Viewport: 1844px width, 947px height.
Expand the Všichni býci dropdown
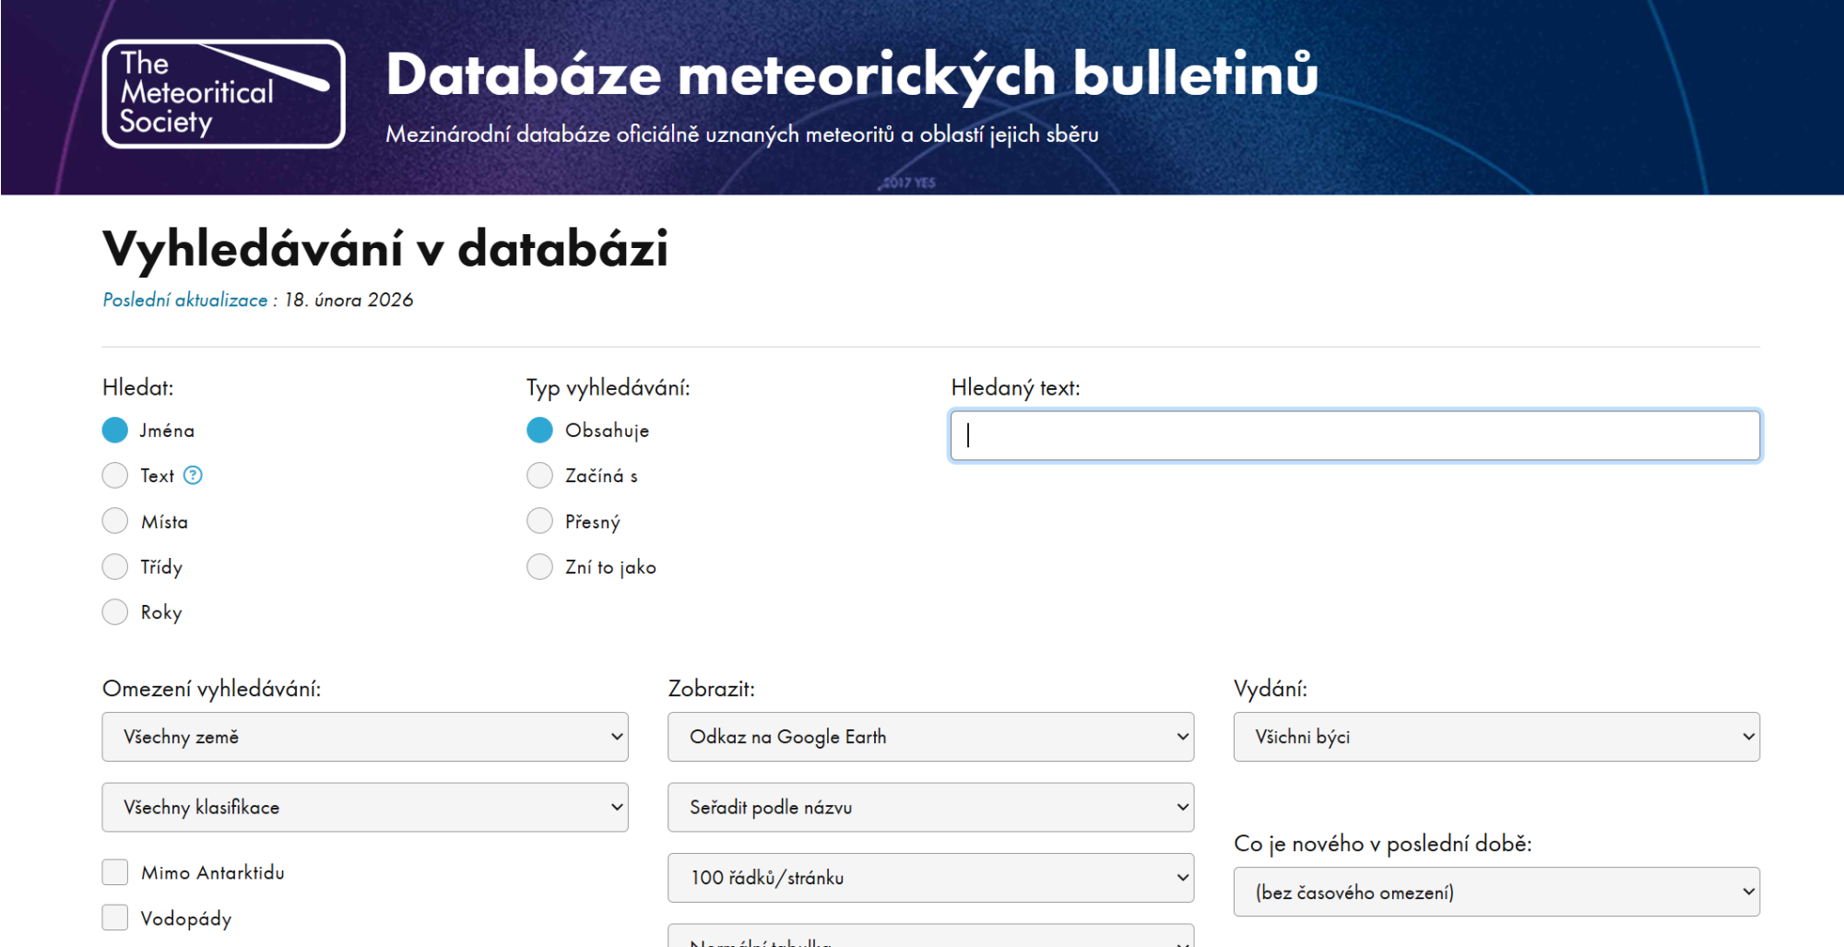point(1495,737)
